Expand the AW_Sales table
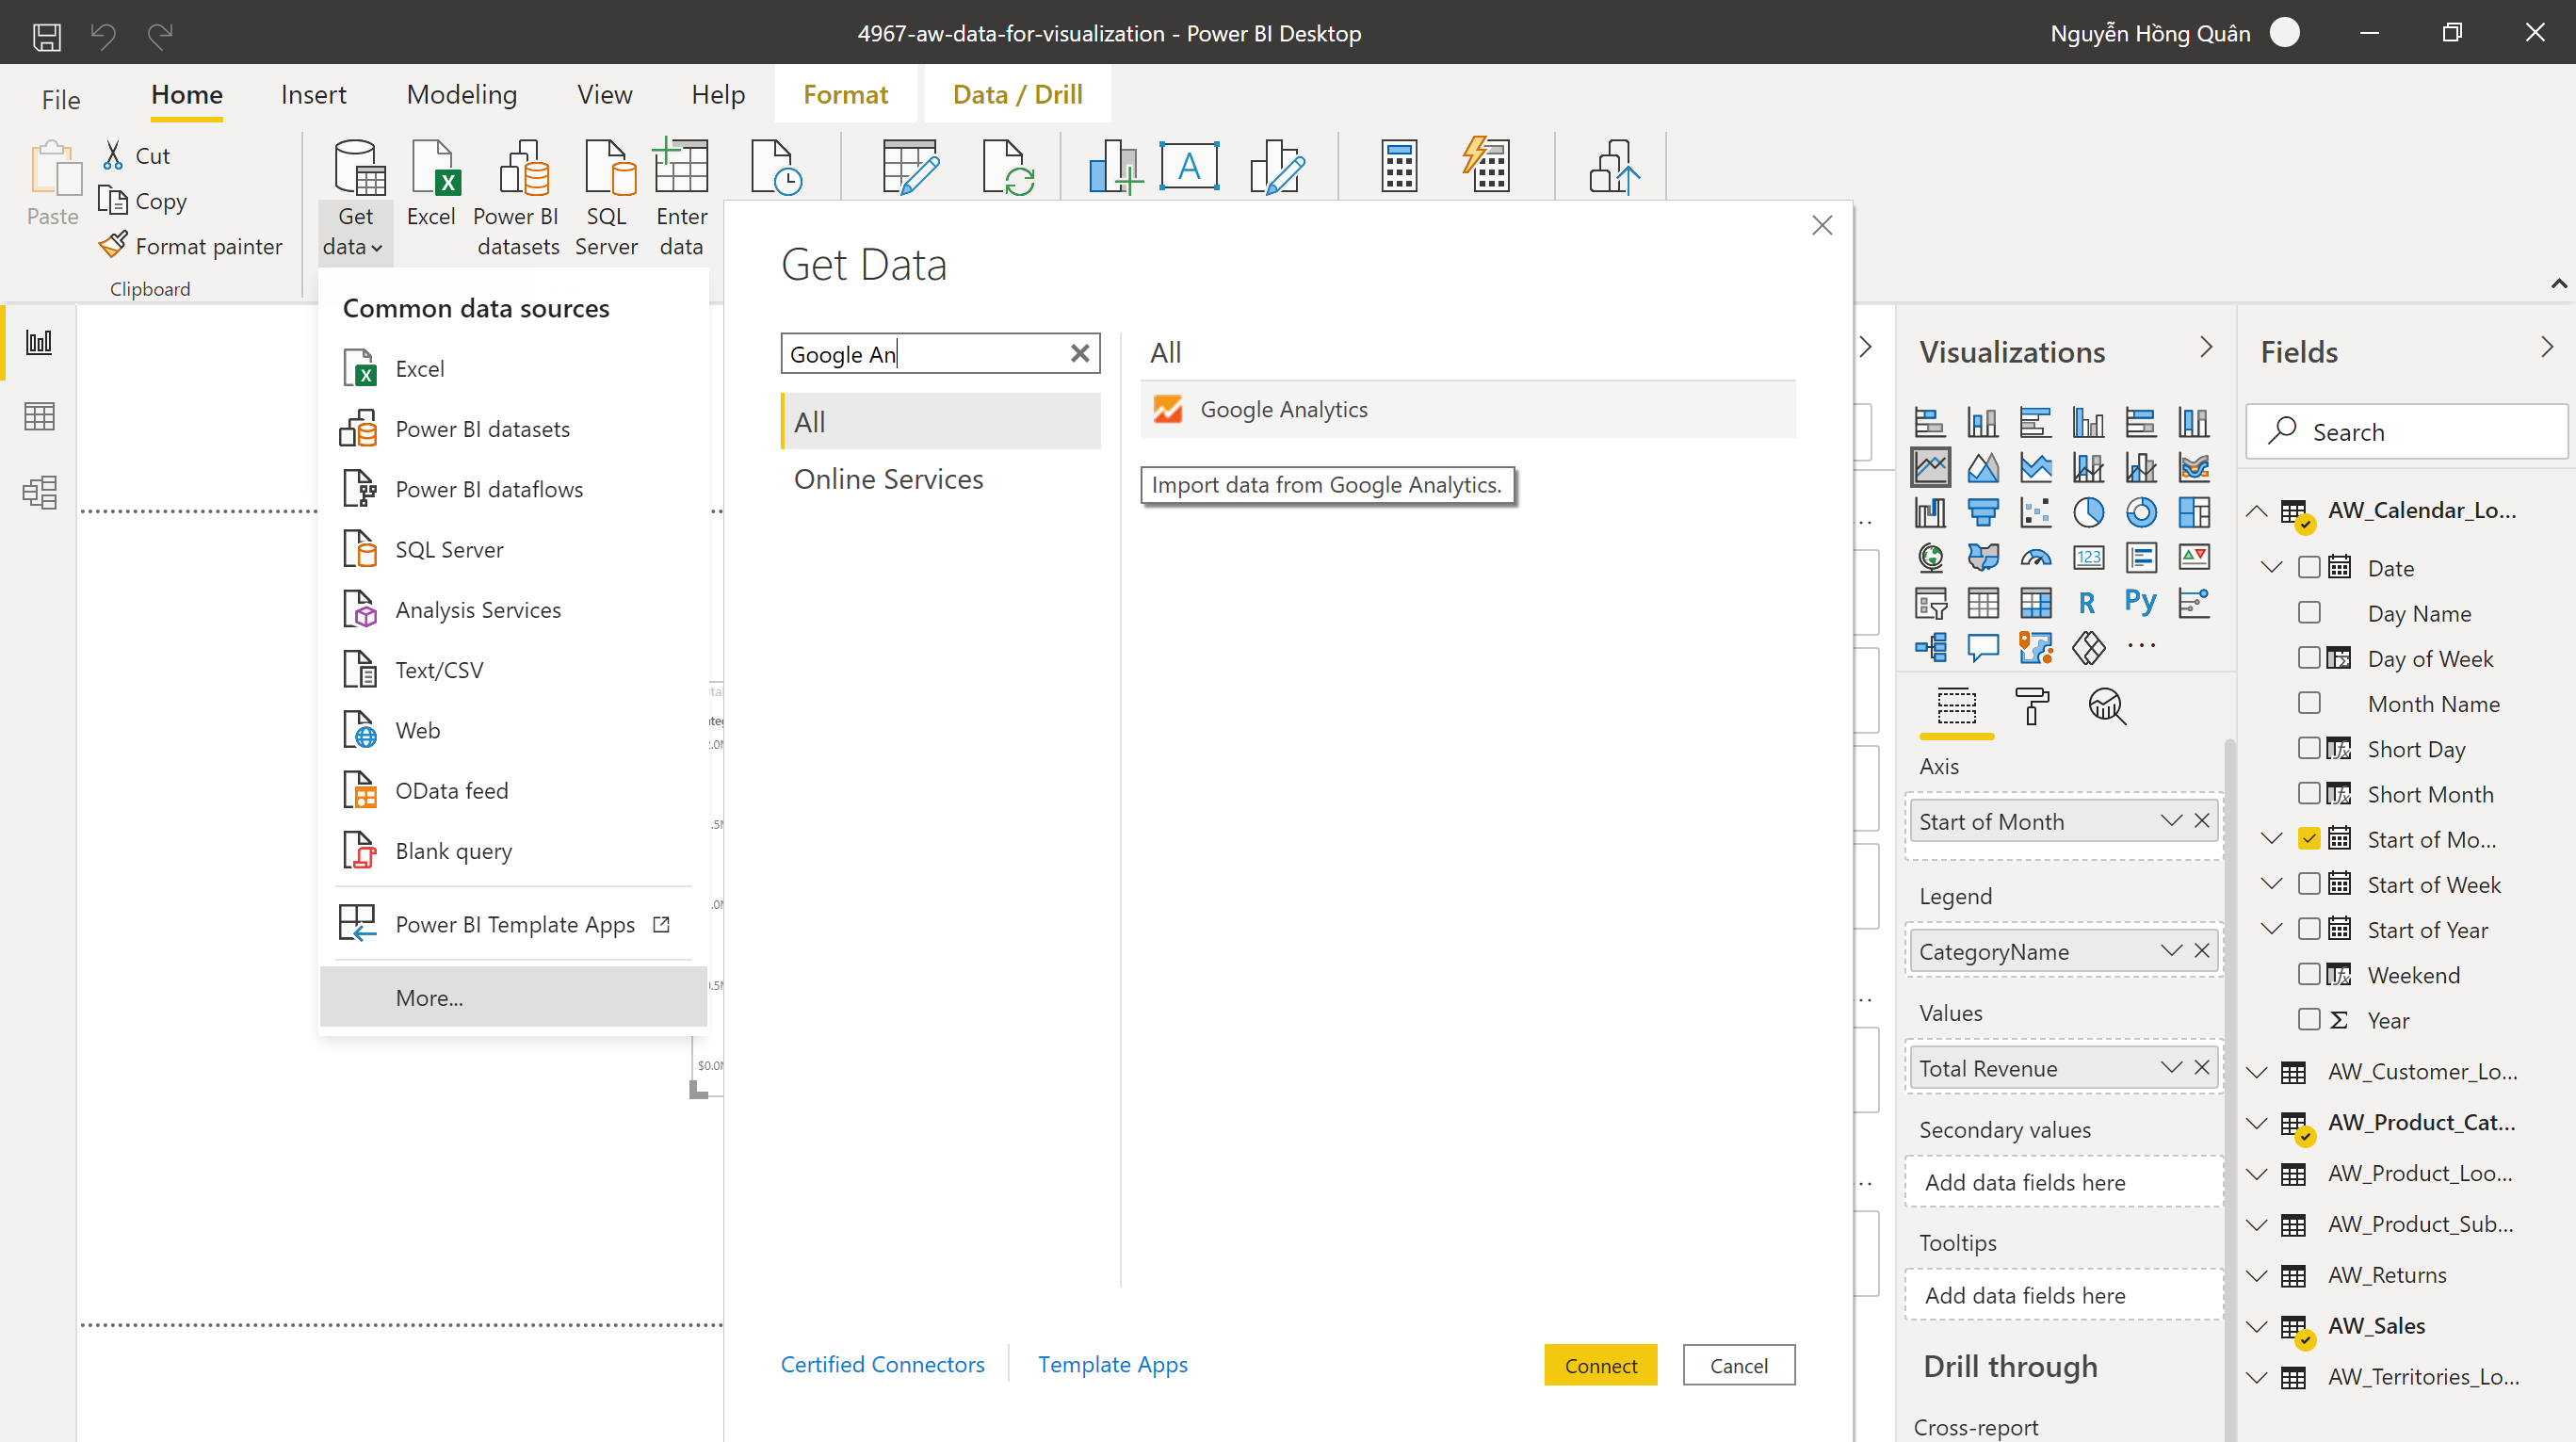 coord(2257,1326)
